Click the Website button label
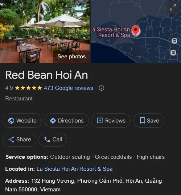181x195 pixels. (x=26, y=121)
